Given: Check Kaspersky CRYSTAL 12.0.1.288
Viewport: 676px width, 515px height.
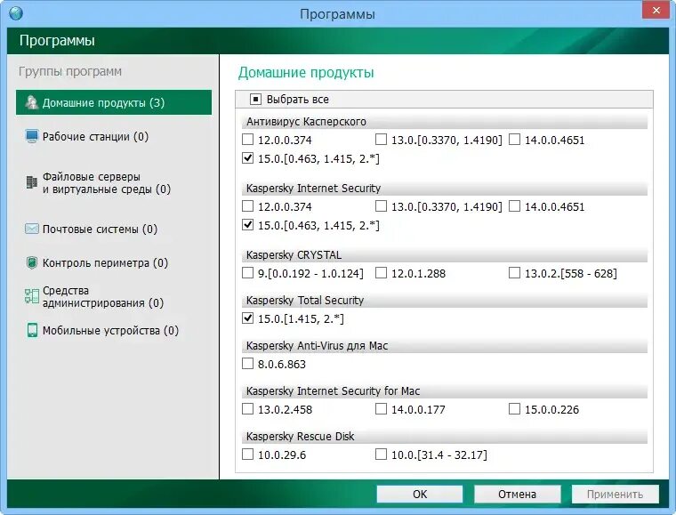Looking at the screenshot, I should pyautogui.click(x=381, y=273).
